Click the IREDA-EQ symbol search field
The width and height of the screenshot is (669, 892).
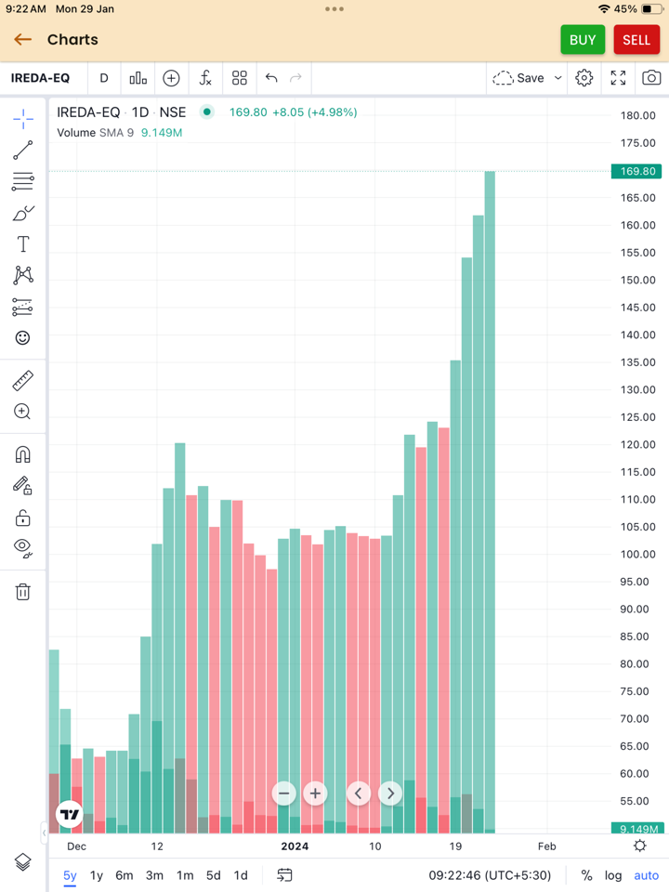[41, 78]
